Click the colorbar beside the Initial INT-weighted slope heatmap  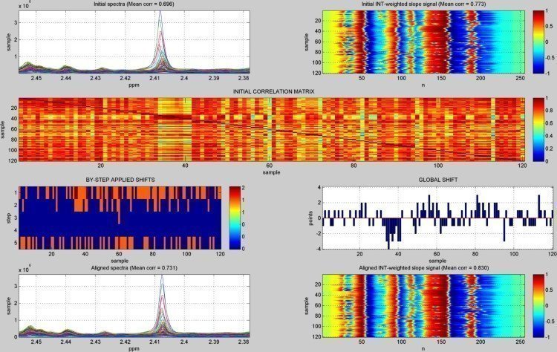pos(539,42)
